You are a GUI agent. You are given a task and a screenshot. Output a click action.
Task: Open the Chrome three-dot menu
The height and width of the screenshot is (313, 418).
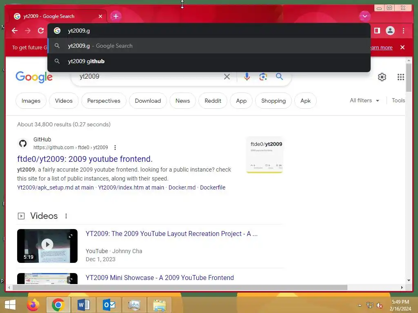tap(403, 31)
